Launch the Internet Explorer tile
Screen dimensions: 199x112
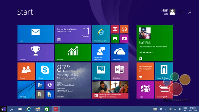pyautogui.click(x=101, y=34)
